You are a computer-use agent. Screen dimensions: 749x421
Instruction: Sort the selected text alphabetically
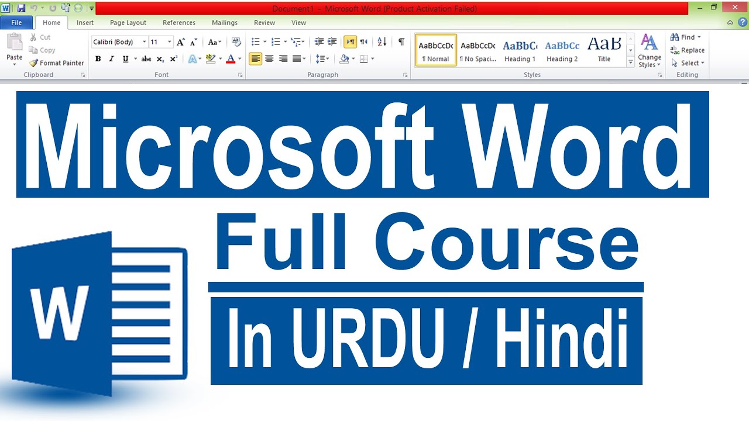pos(382,42)
